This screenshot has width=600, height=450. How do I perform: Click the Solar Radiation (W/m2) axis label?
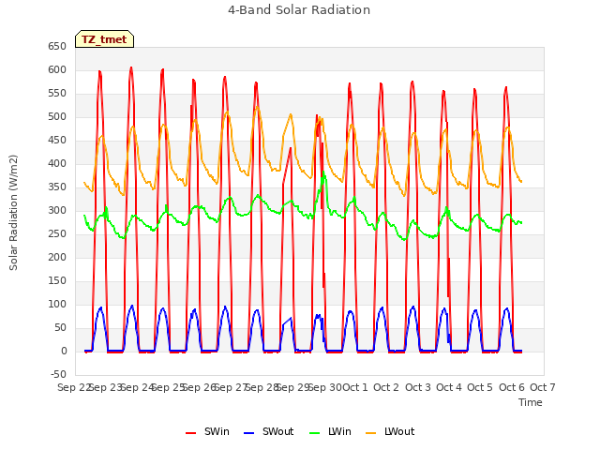13,213
